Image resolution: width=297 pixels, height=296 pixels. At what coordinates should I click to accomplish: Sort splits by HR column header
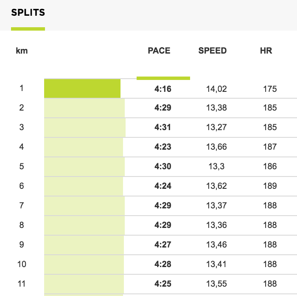[x=266, y=51]
